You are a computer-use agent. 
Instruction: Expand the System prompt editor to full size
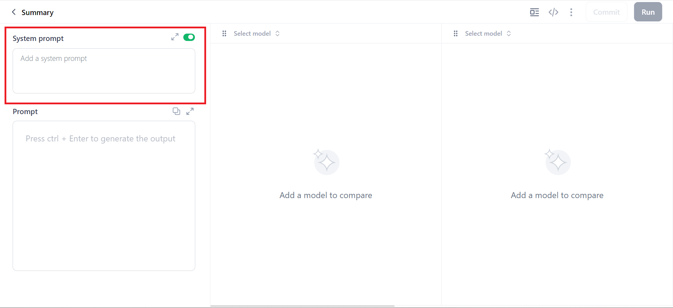(175, 37)
